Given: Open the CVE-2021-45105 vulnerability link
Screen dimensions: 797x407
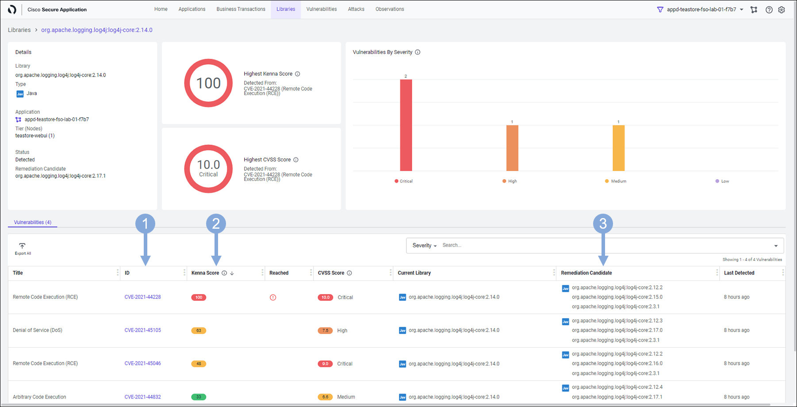Looking at the screenshot, I should 142,330.
